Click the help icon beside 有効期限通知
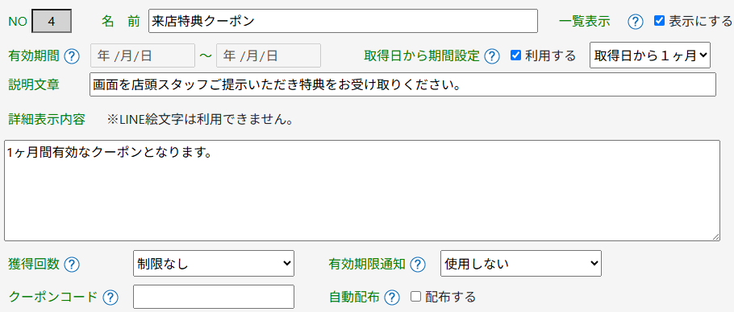This screenshot has width=734, height=312. pyautogui.click(x=418, y=265)
